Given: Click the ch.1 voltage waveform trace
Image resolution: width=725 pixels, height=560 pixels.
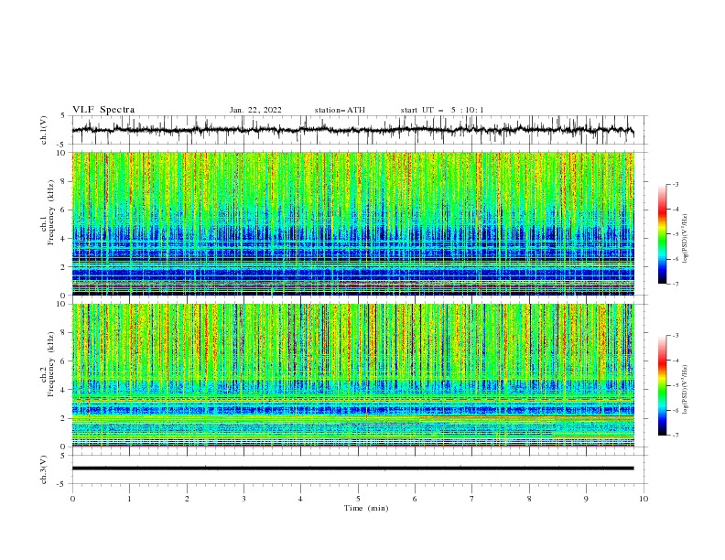Looking at the screenshot, I should 352,130.
